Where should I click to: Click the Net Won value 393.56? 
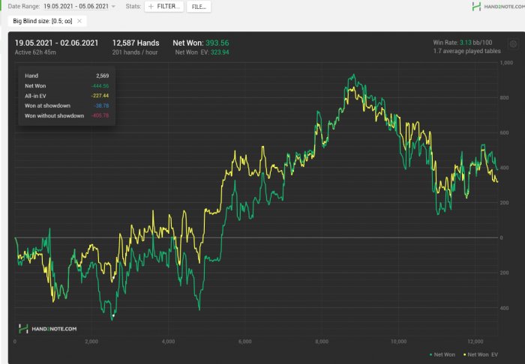(x=217, y=43)
